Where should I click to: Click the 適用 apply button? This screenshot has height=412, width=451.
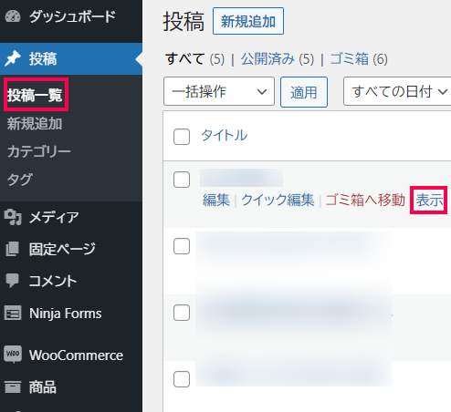pyautogui.click(x=304, y=92)
